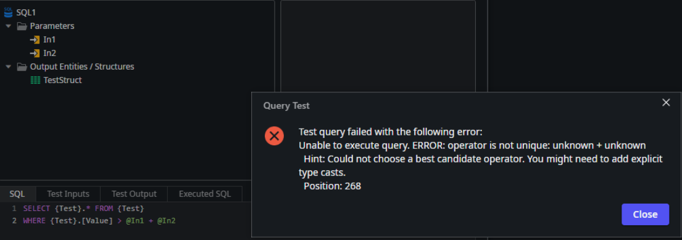
Task: Click the In1 input parameter icon
Action: 35,39
